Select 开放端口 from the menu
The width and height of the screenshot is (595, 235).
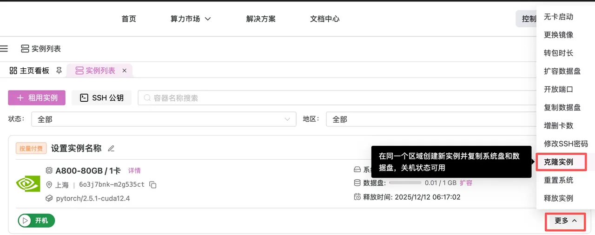(559, 89)
